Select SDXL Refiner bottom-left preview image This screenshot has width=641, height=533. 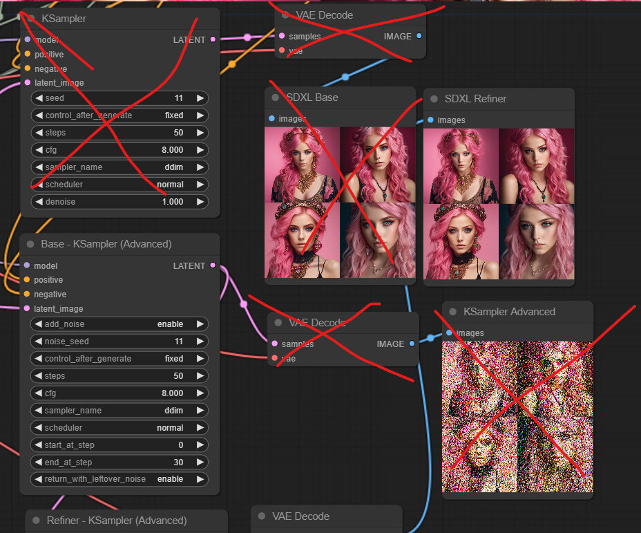[x=461, y=241]
